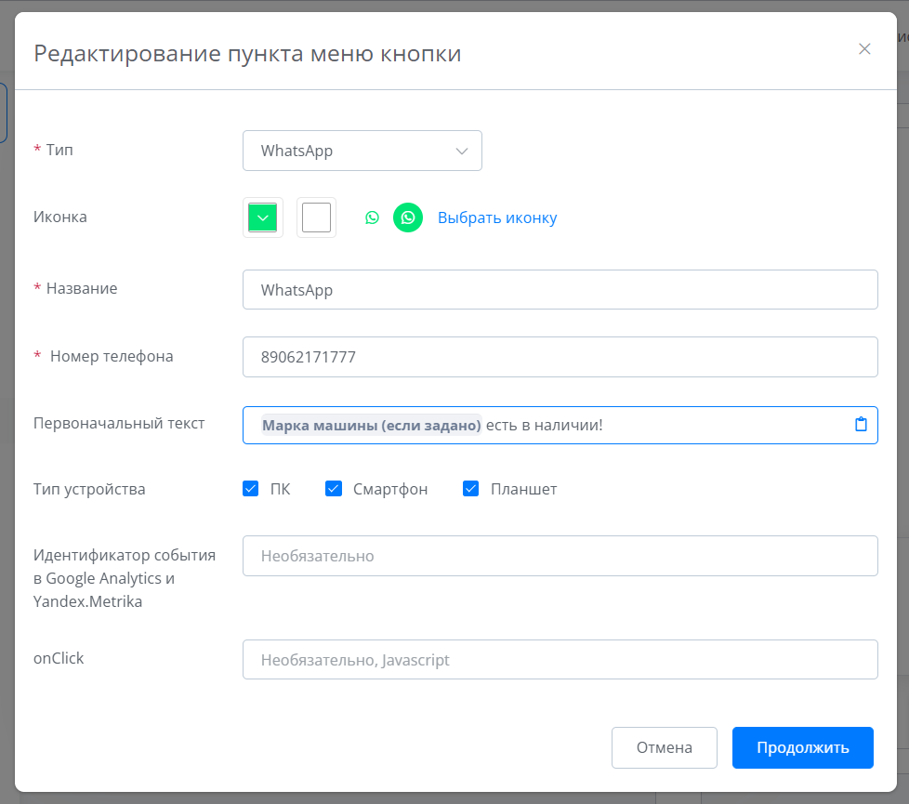The height and width of the screenshot is (804, 909).
Task: Click the phone number field with 89062171777
Action: coord(560,357)
